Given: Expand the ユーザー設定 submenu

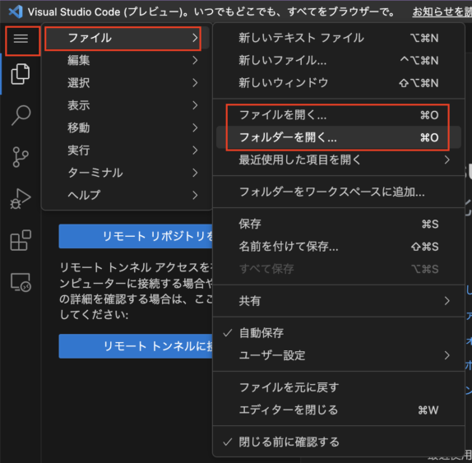Looking at the screenshot, I should (339, 355).
